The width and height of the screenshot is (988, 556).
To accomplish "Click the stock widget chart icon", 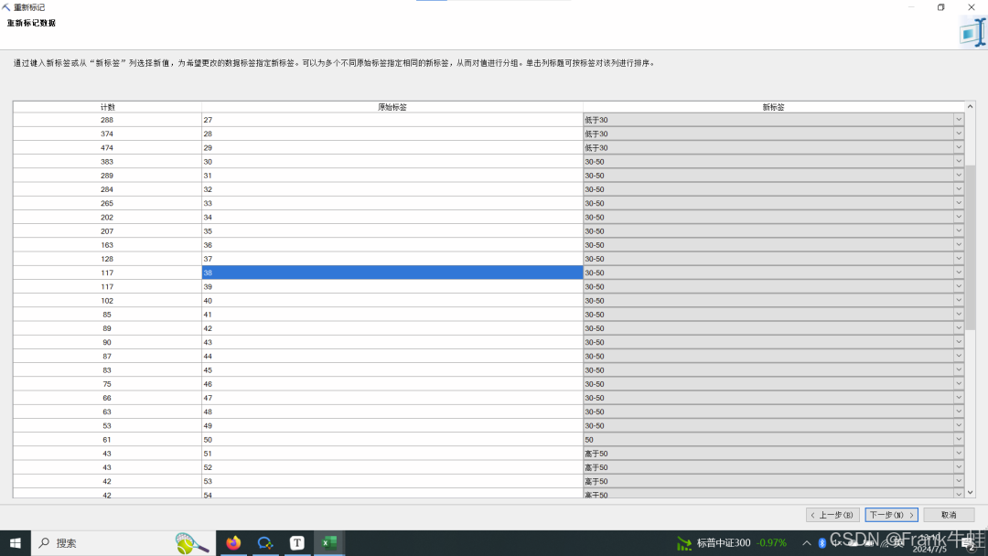I will 684,543.
